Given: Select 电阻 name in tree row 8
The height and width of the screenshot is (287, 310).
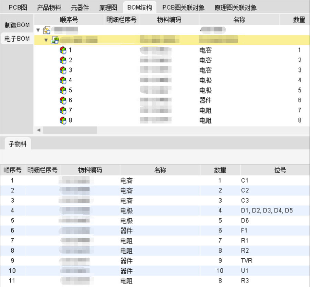Looking at the screenshot, I should pyautogui.click(x=205, y=120).
